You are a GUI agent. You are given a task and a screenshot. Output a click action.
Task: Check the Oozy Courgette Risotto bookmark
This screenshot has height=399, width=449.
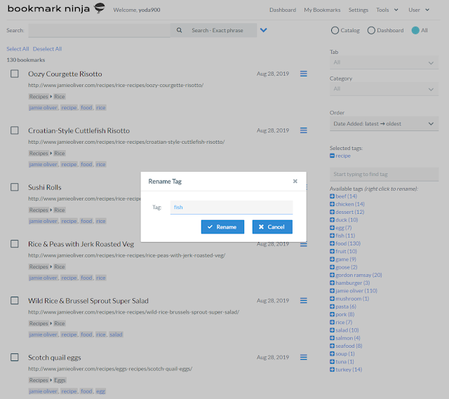15,74
